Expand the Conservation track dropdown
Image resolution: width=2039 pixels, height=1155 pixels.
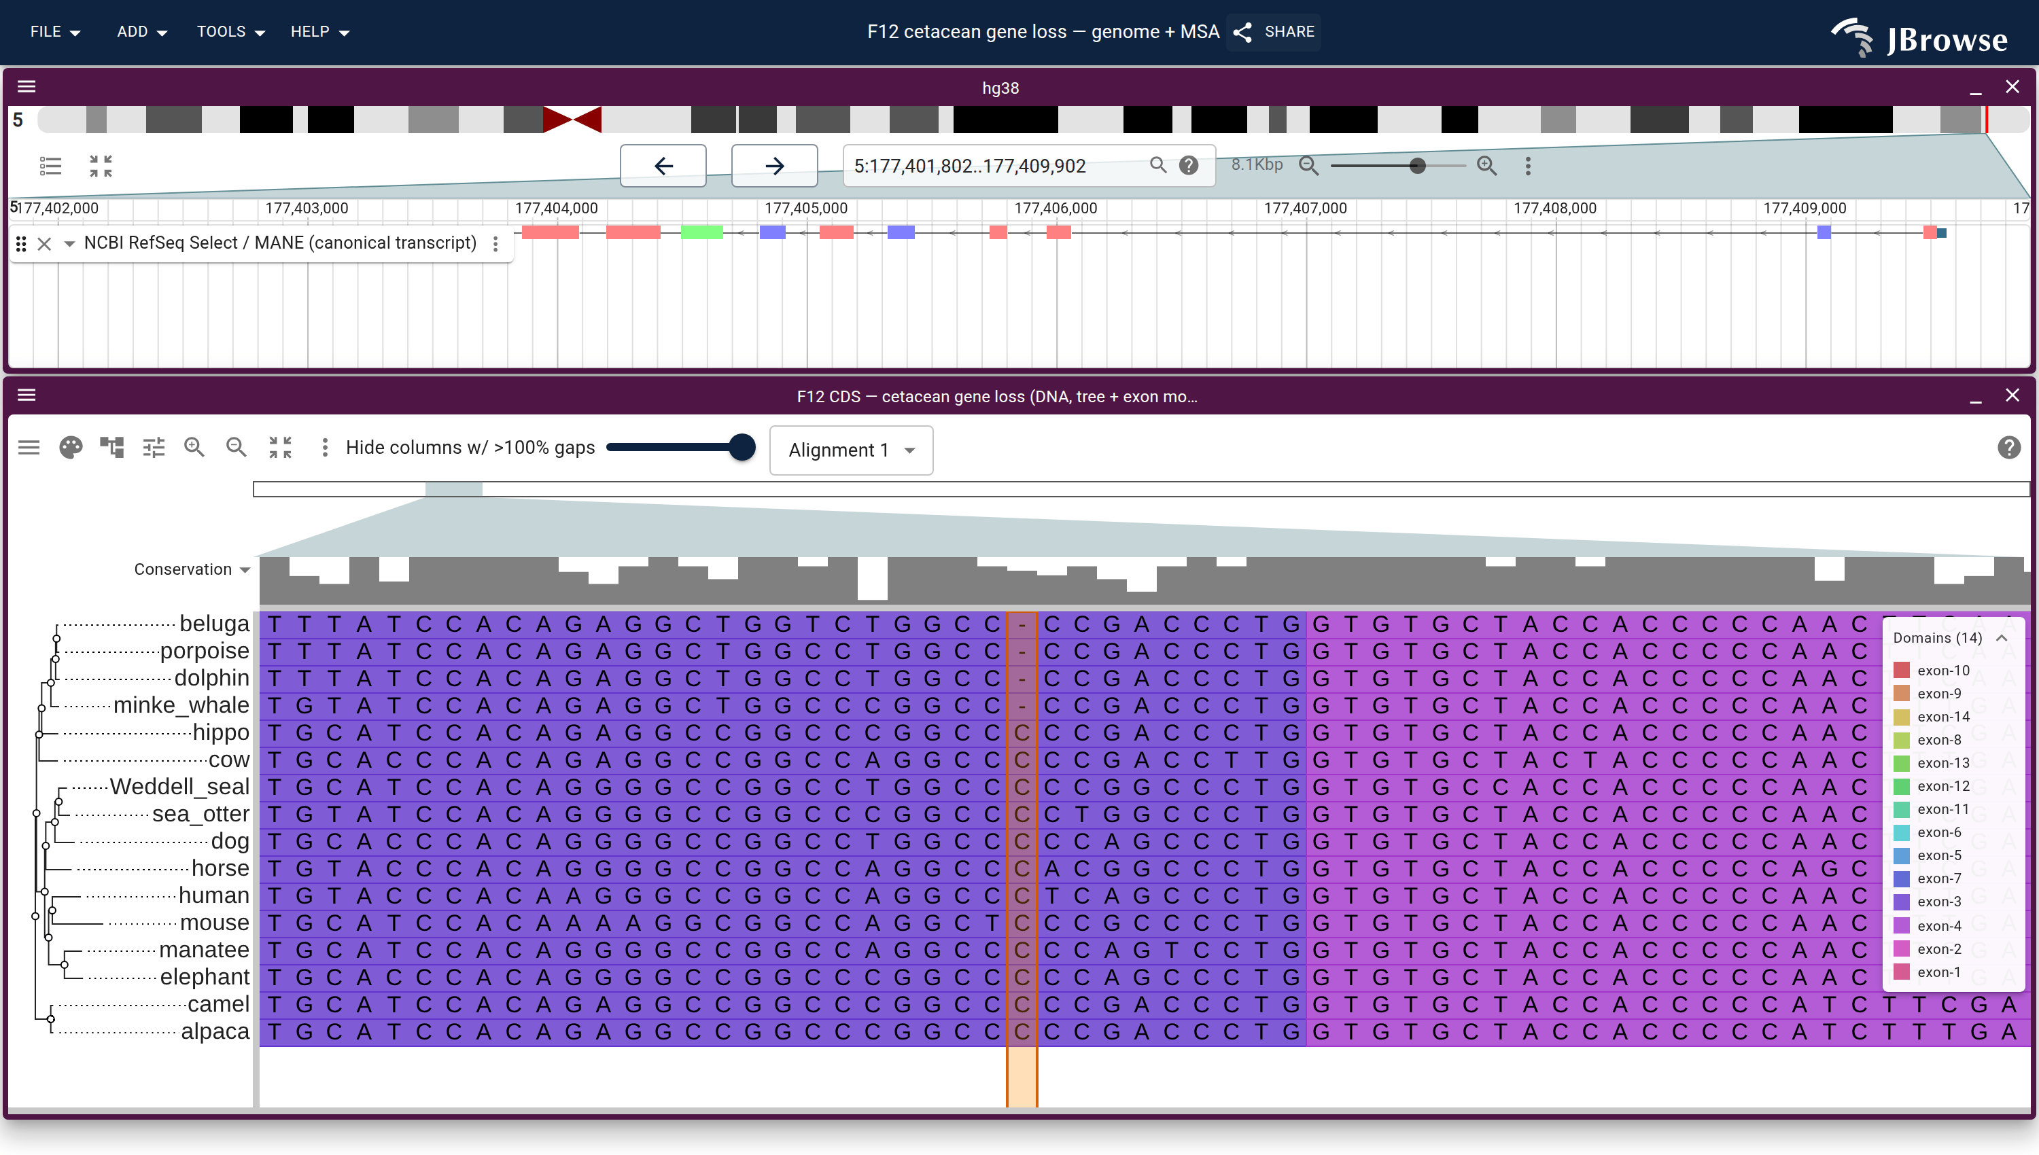point(245,569)
